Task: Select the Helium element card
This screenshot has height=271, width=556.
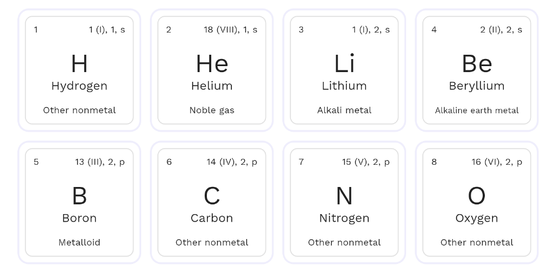Action: 212,70
